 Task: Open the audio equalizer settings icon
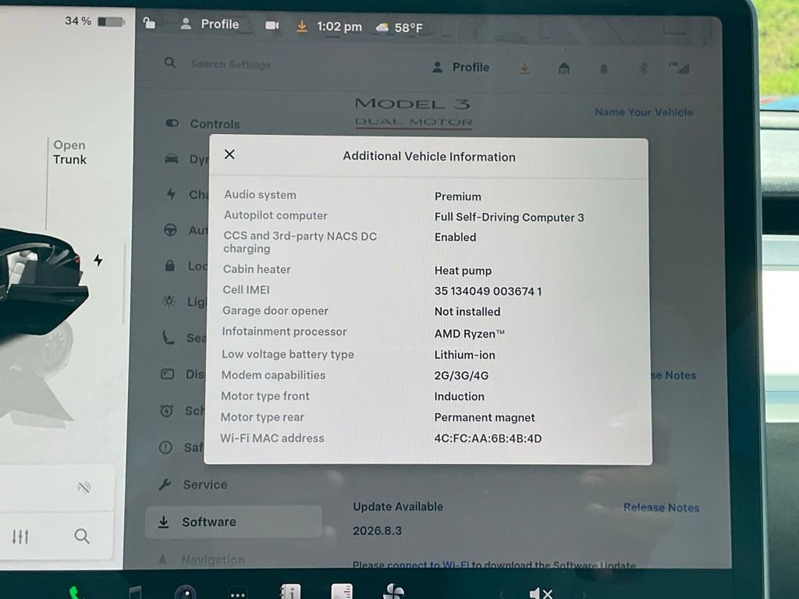pos(20,537)
